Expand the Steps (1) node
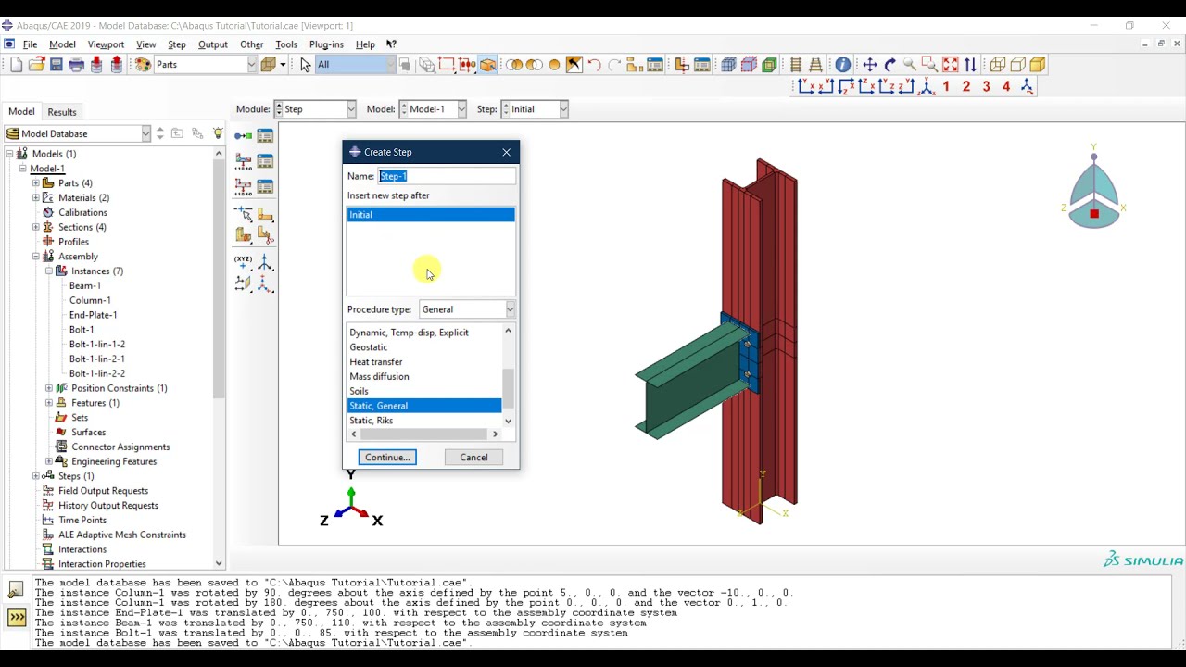1186x667 pixels. coord(36,476)
